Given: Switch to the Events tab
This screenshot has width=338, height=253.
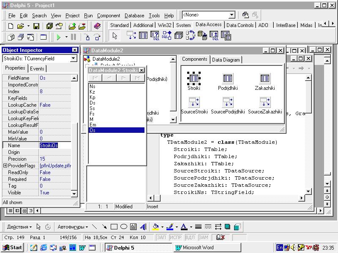Looking at the screenshot, I should [x=37, y=69].
